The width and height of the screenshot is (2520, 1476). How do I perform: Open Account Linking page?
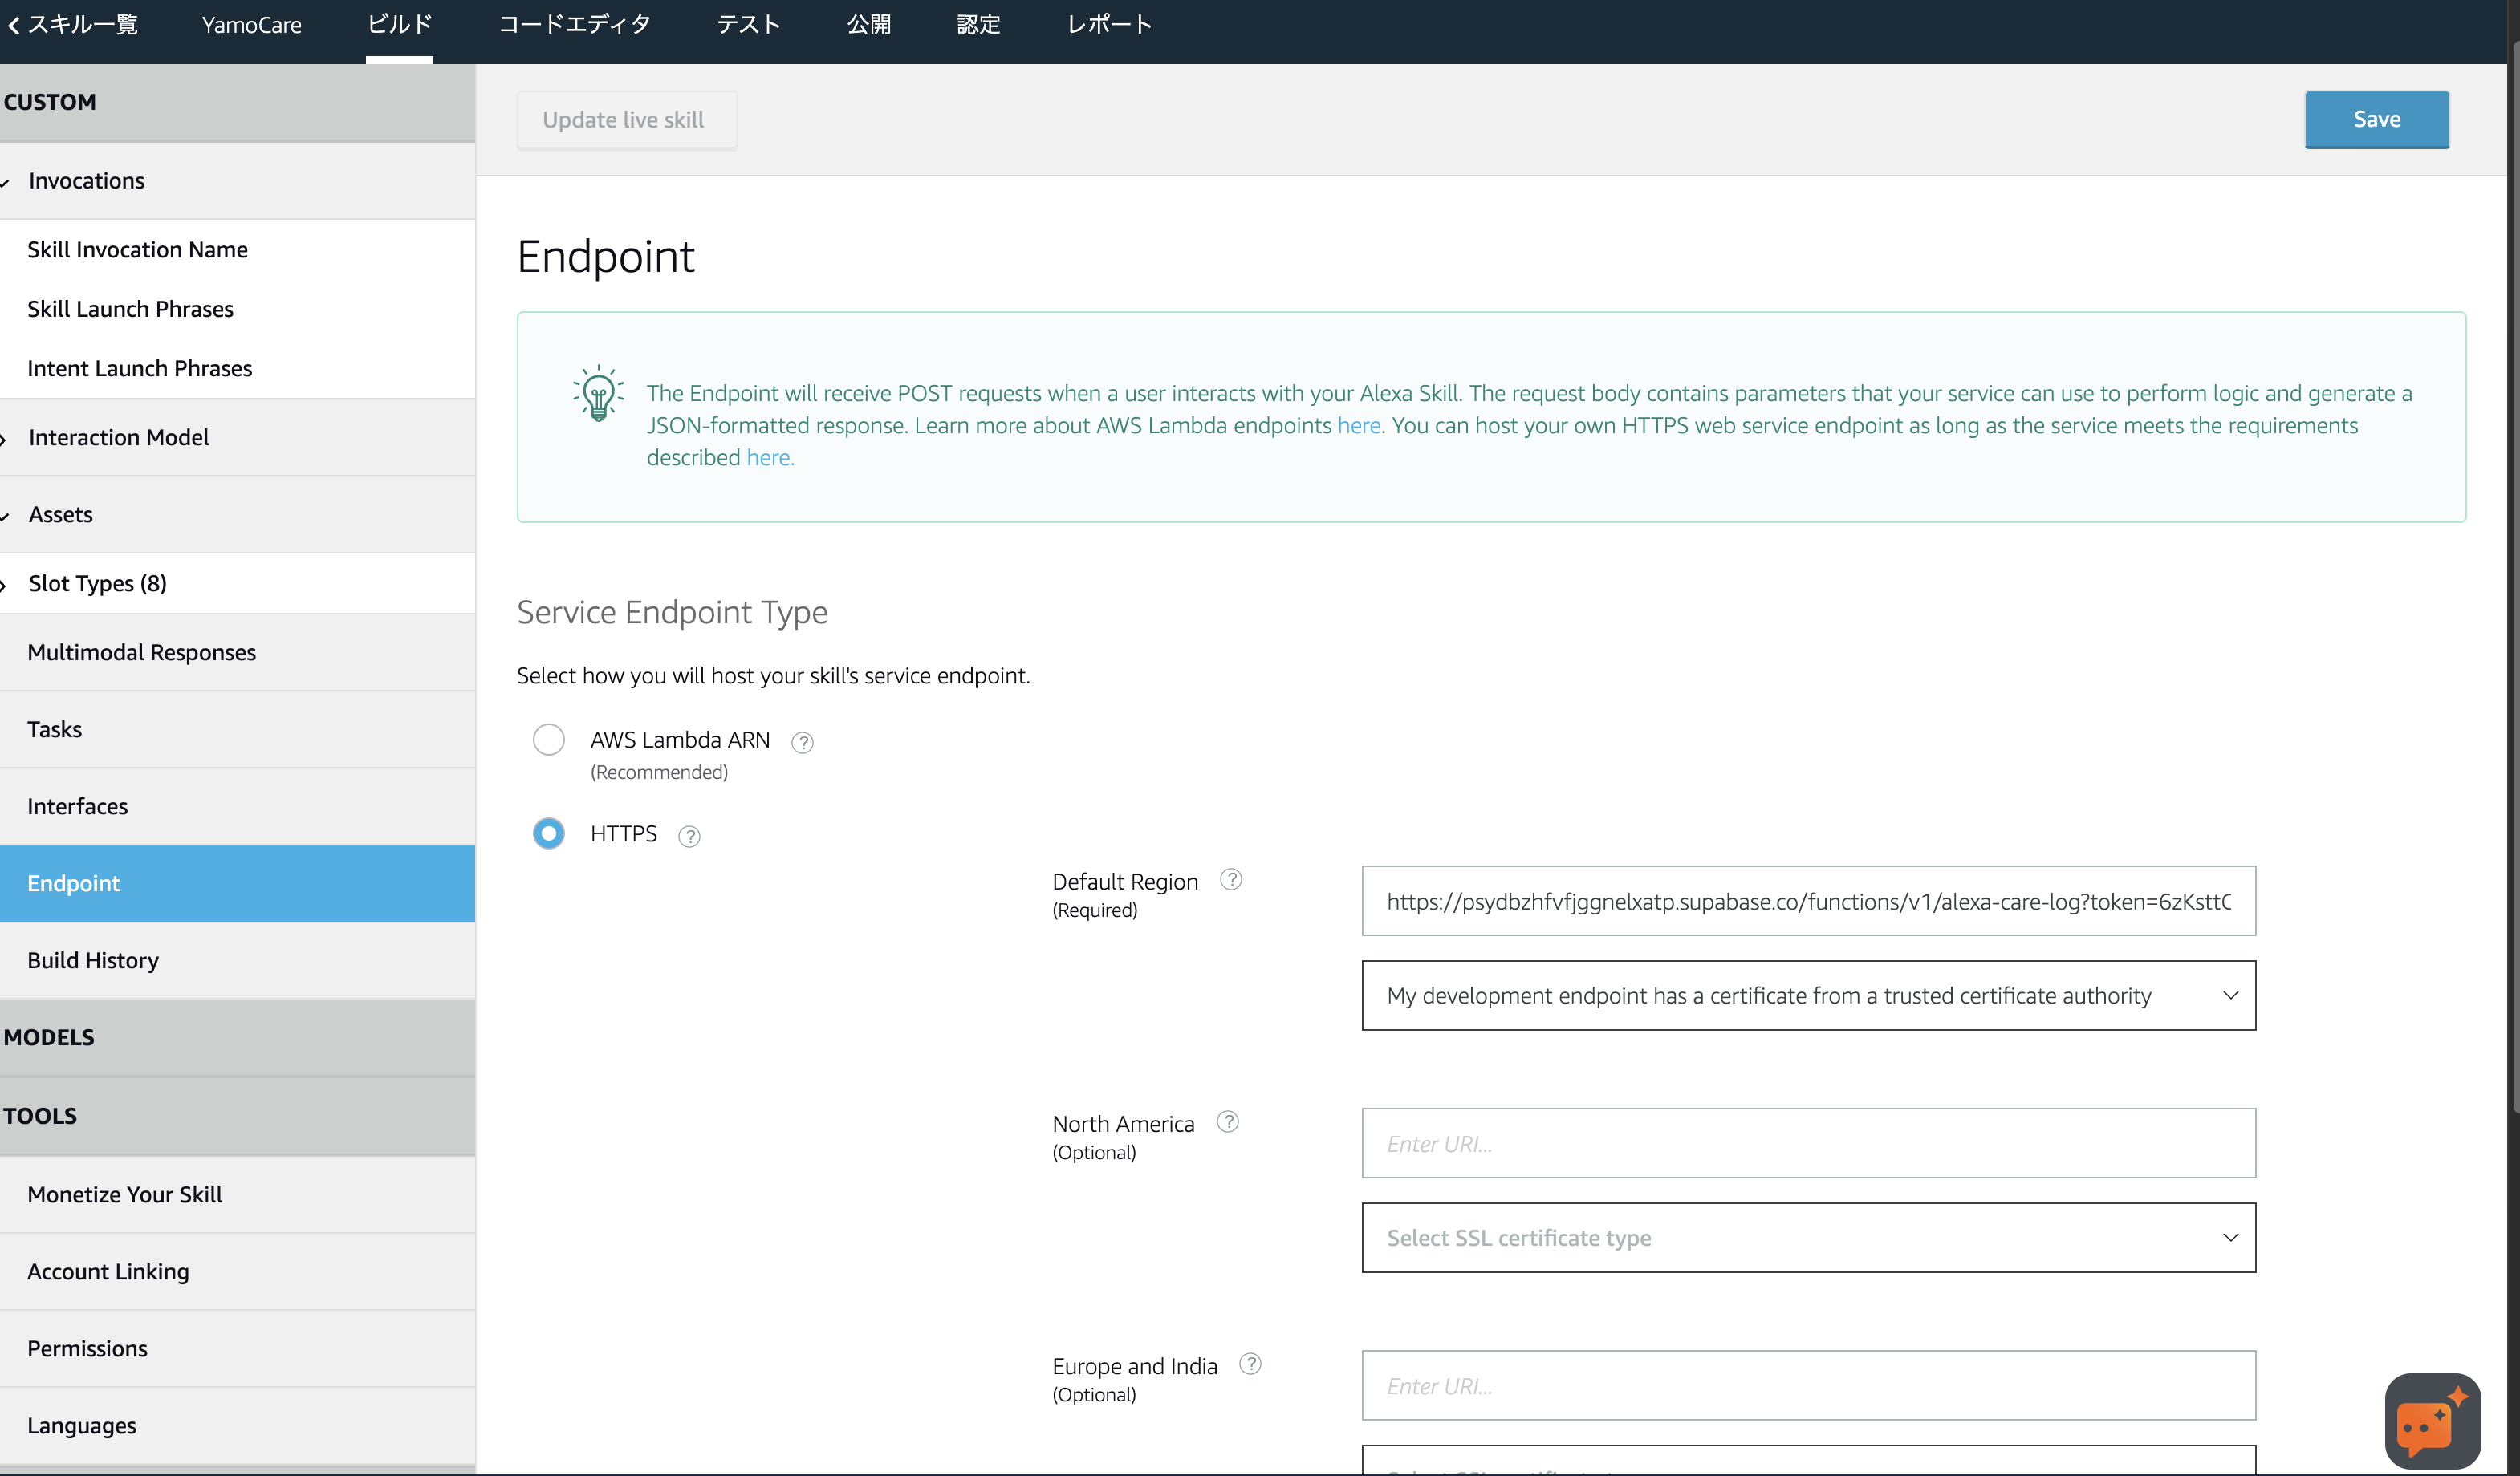pyautogui.click(x=238, y=1272)
